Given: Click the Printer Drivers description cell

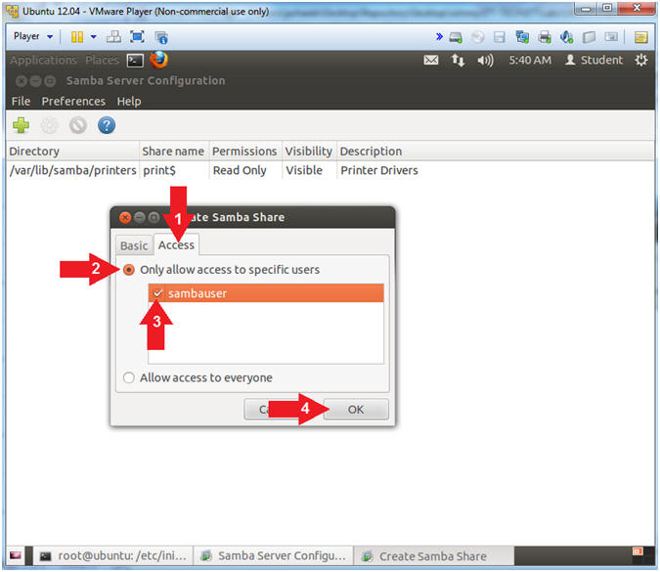Looking at the screenshot, I should pos(379,170).
